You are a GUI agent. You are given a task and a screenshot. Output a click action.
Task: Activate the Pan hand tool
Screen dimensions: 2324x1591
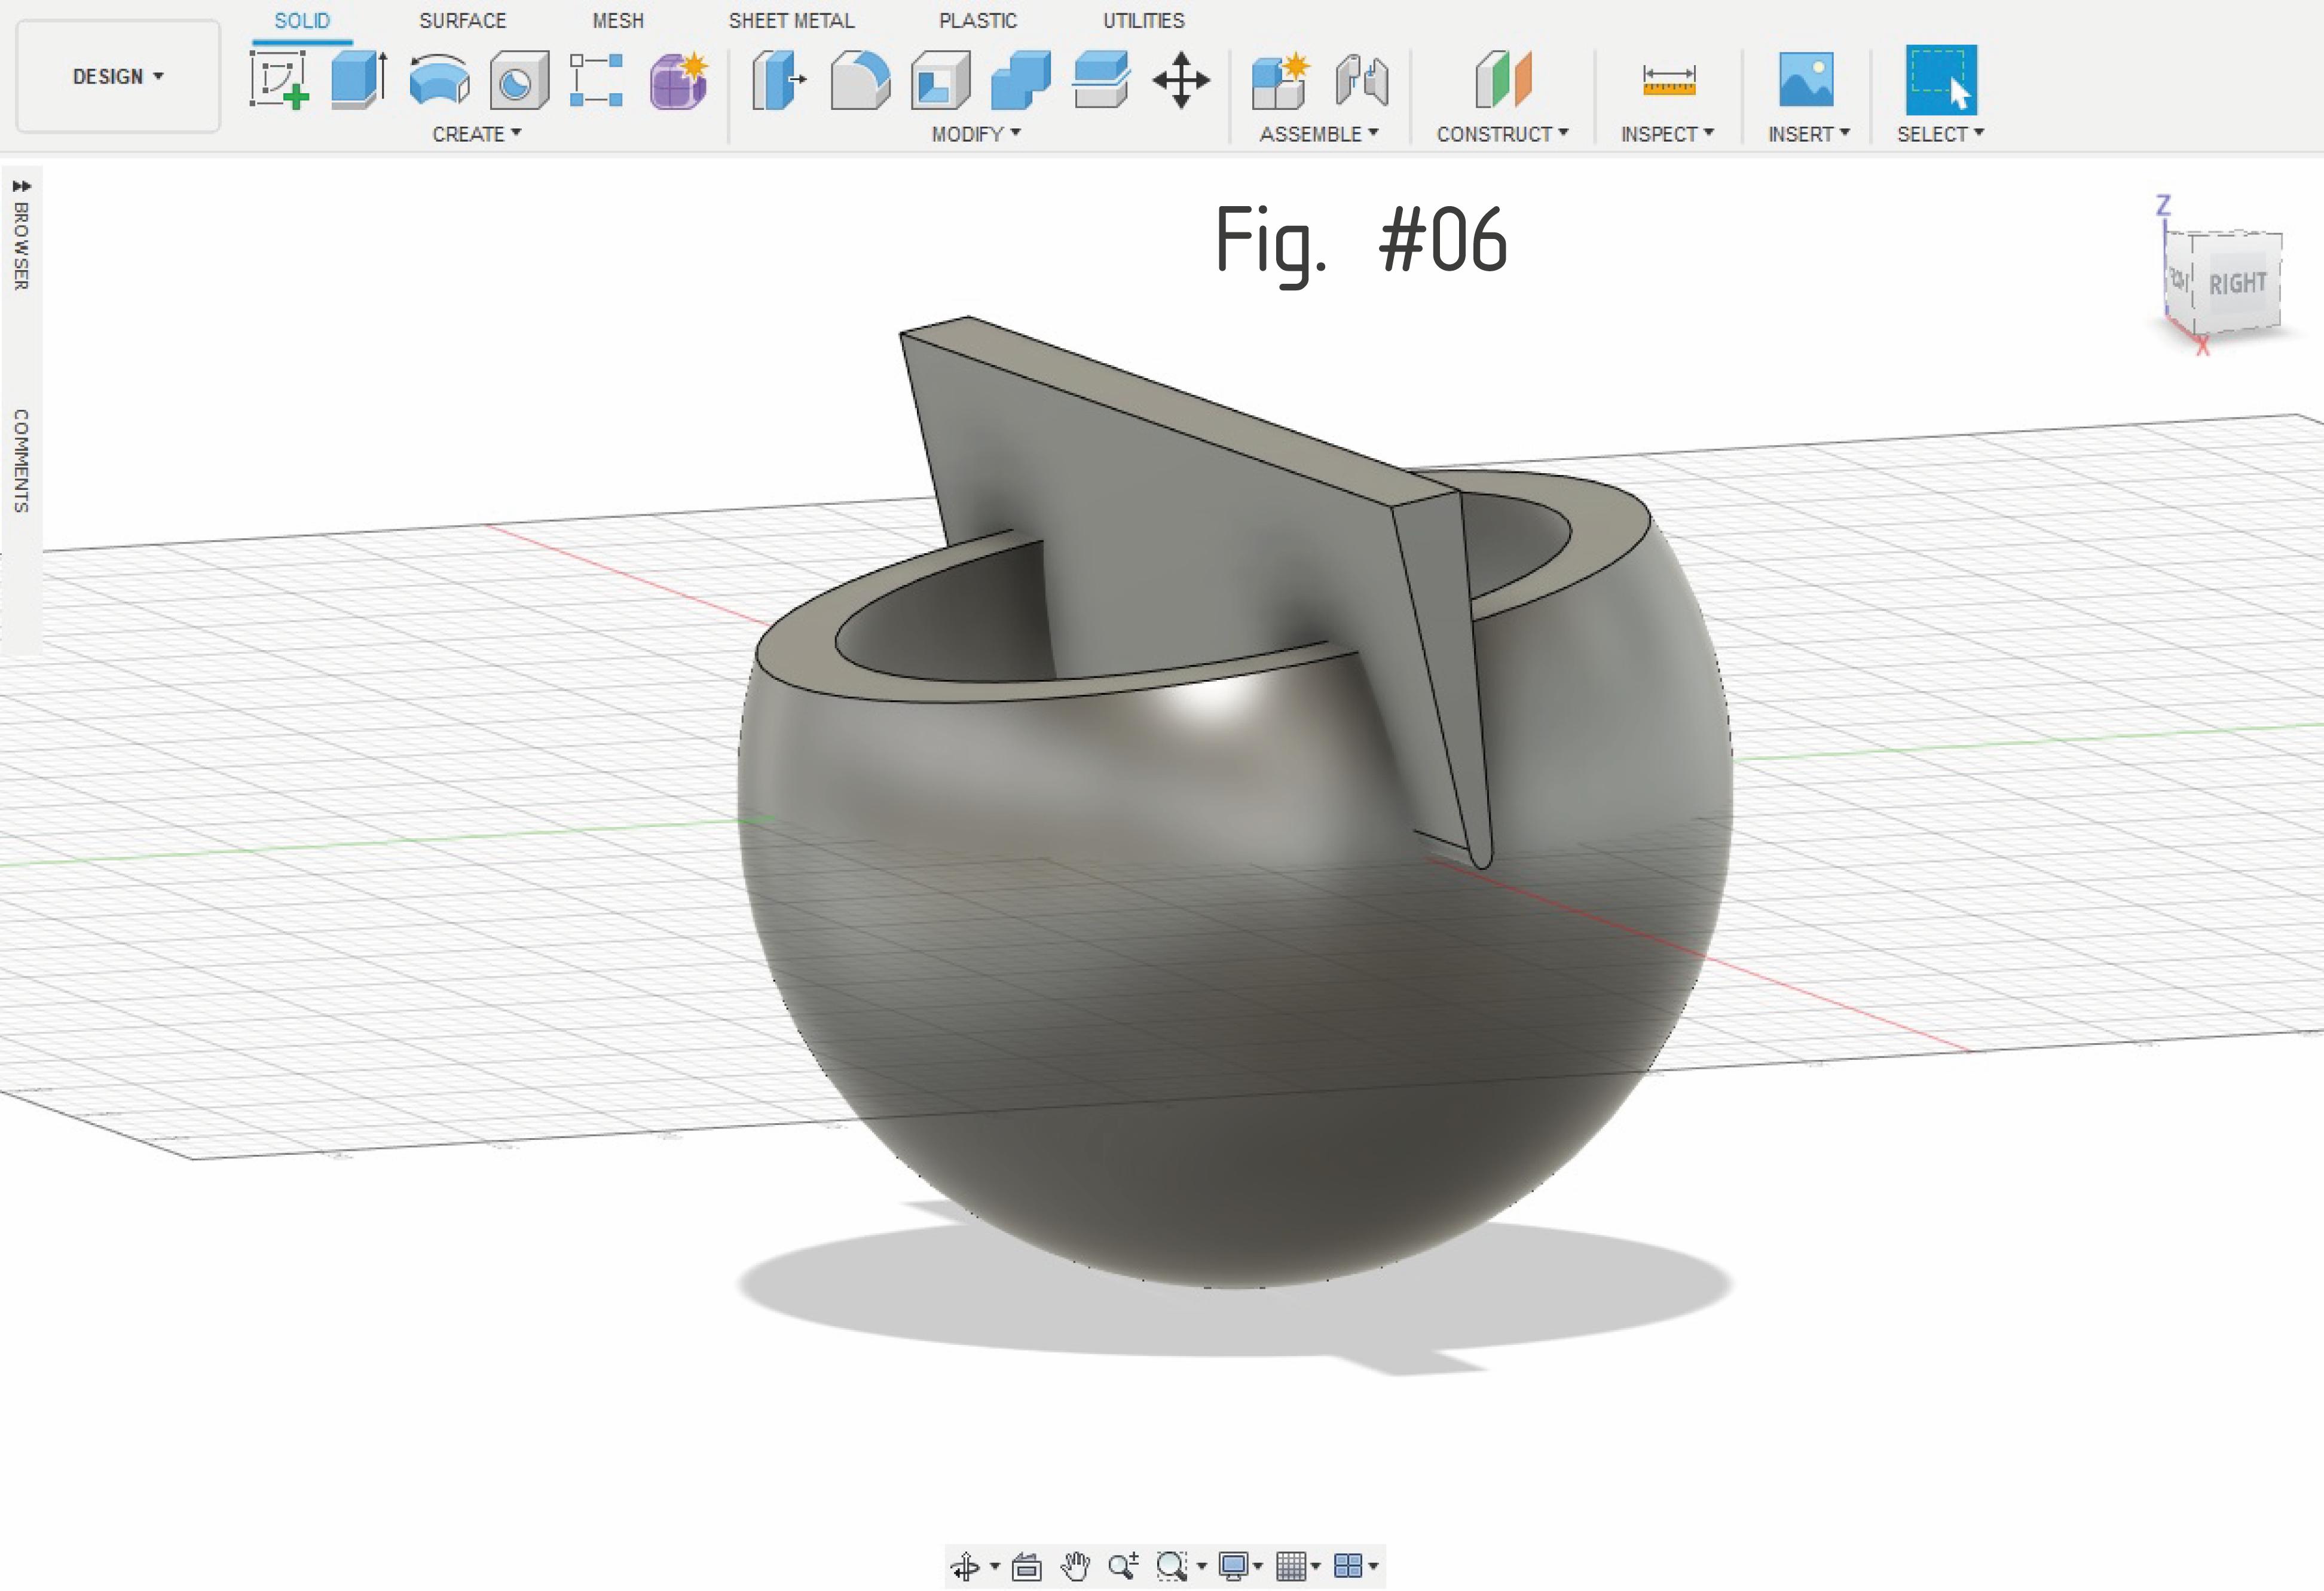[1075, 1566]
